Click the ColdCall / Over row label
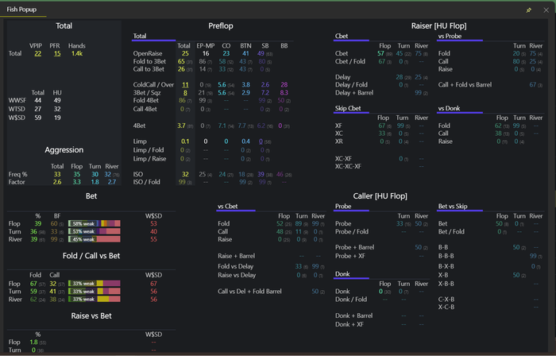Viewport: 556px width, 356px height. point(153,85)
